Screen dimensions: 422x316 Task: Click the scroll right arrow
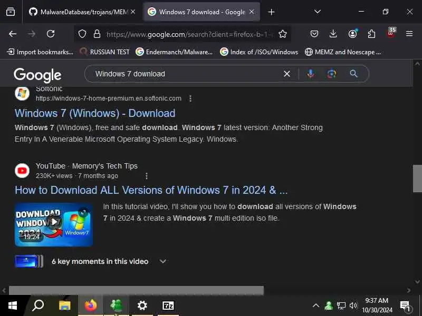pos(409,290)
